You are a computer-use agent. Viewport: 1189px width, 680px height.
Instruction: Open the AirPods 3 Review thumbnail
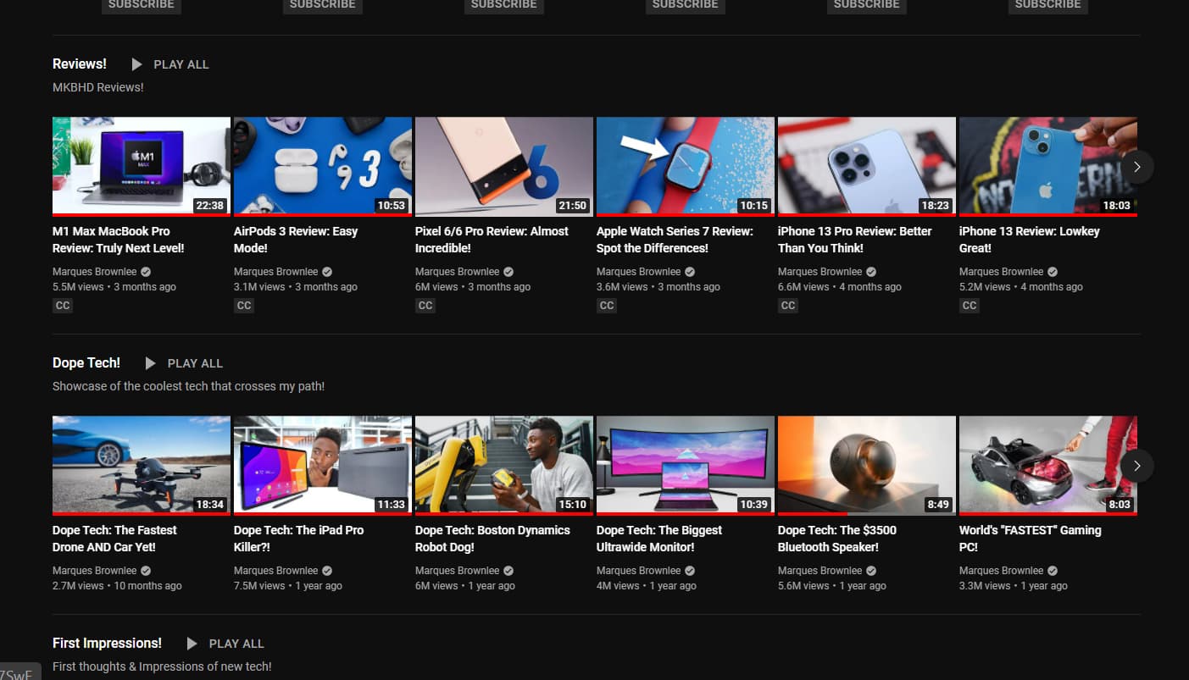click(x=323, y=167)
